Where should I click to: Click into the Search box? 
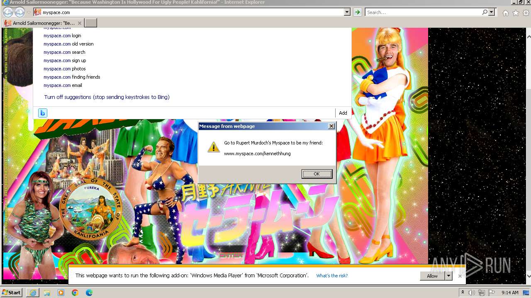tap(423, 12)
